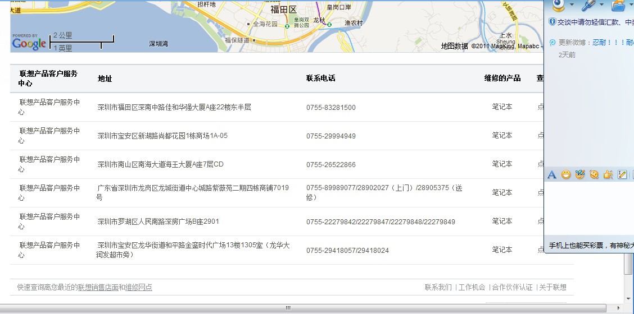Viewport: 634px width, 314px height.
Task: Select phone number 0755-29994949
Action: point(330,136)
